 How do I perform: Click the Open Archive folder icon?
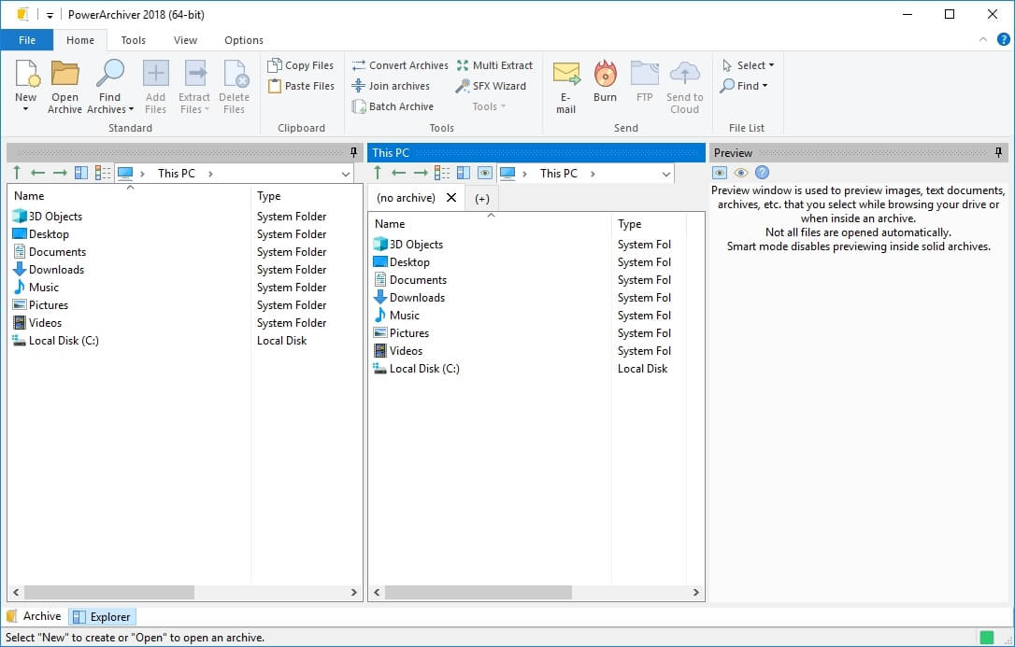tap(64, 75)
